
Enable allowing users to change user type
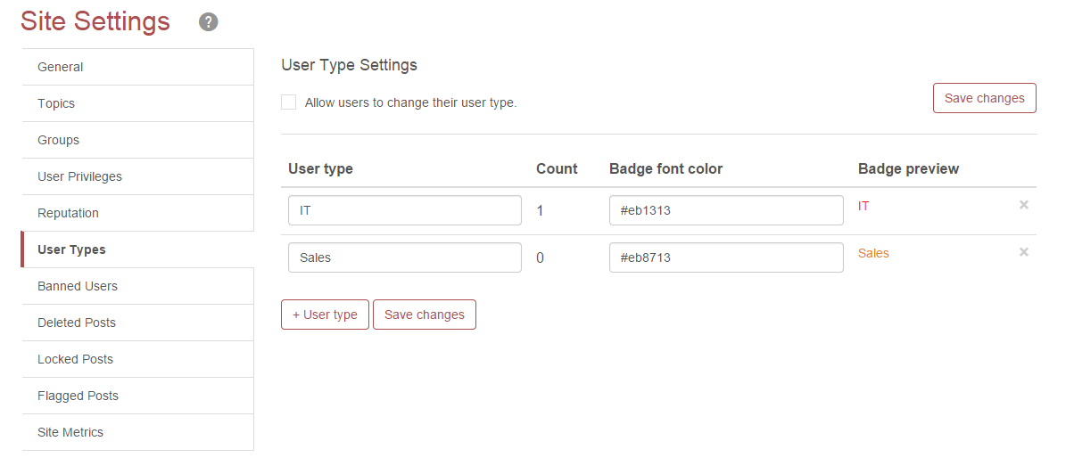(289, 102)
